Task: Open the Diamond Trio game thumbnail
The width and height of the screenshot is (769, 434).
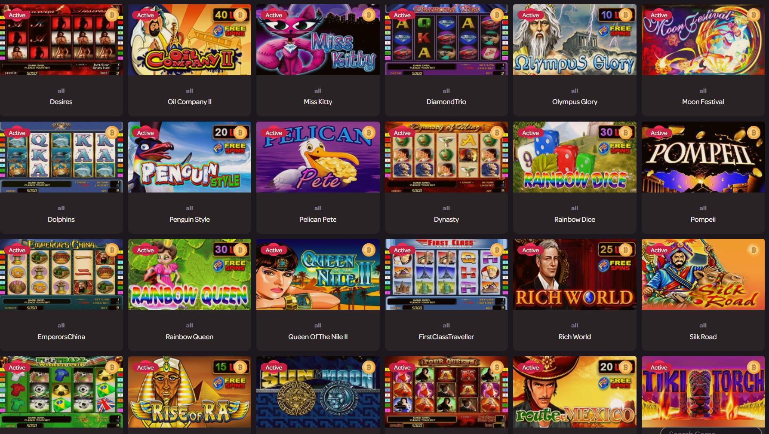Action: point(446,40)
